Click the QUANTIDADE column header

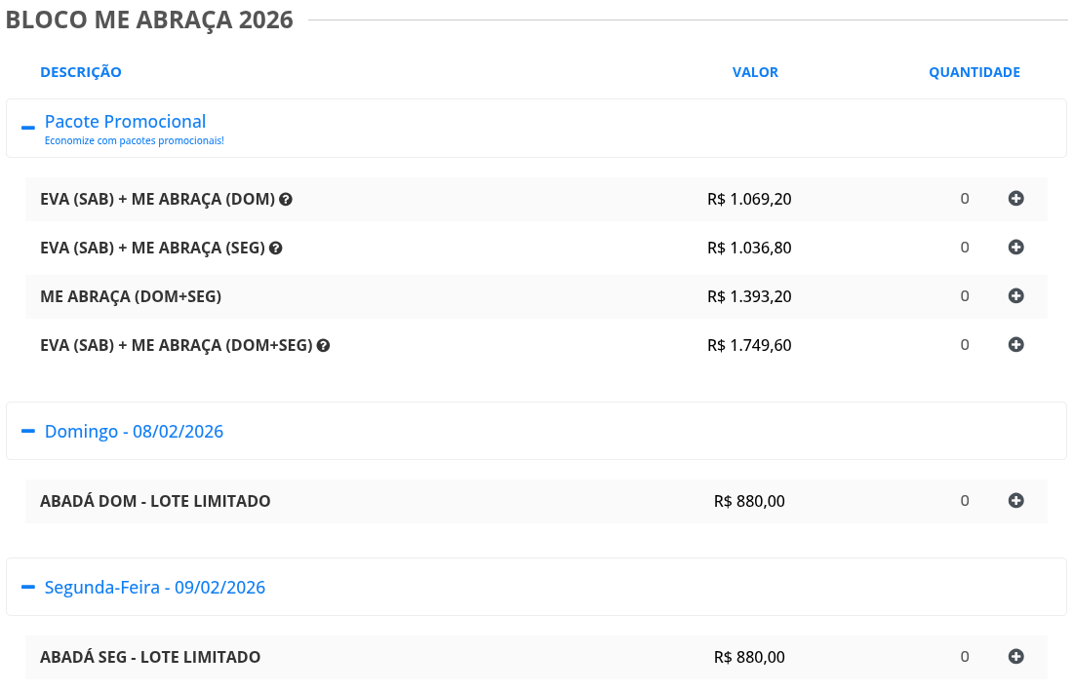(974, 72)
